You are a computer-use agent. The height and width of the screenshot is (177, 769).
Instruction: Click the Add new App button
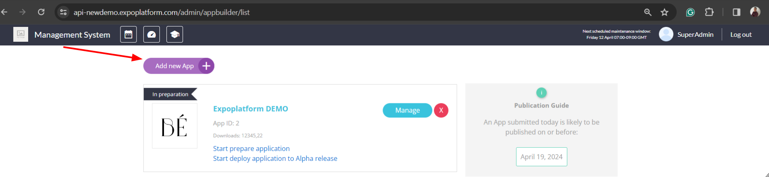pos(178,66)
